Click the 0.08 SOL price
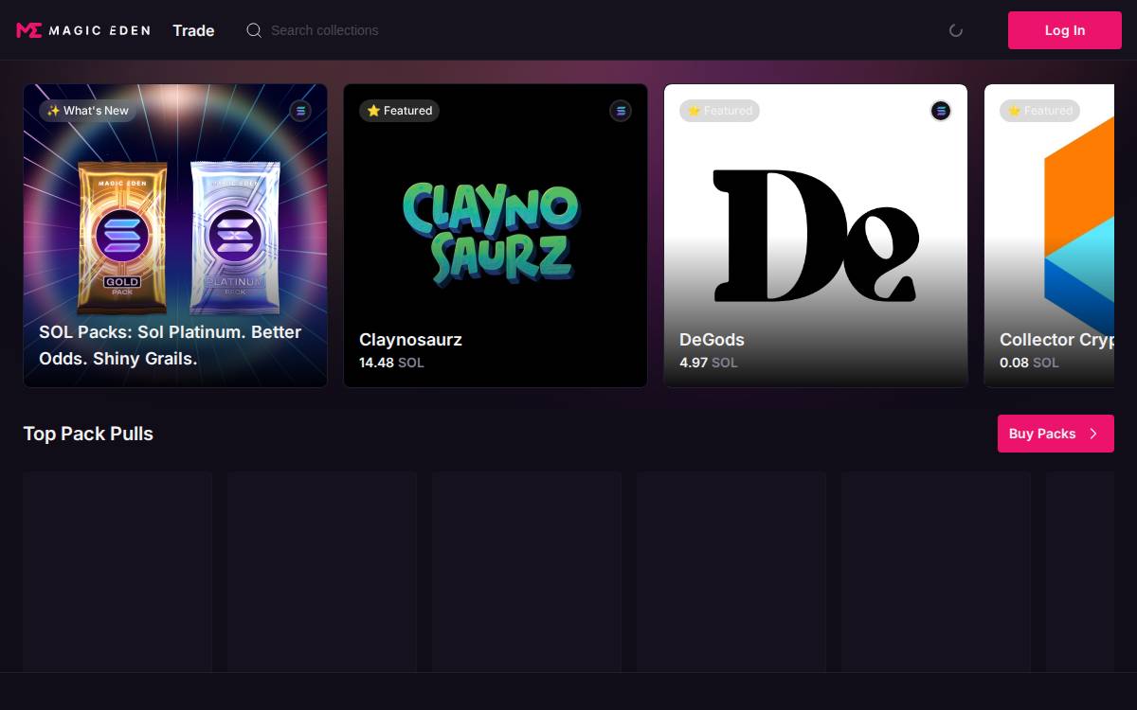This screenshot has width=1137, height=710. tap(1029, 363)
